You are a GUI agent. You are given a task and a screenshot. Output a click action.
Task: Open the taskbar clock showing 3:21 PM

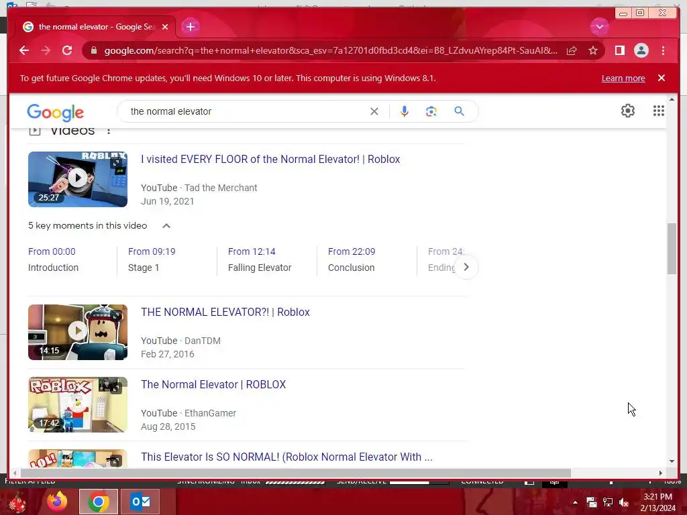tap(658, 502)
